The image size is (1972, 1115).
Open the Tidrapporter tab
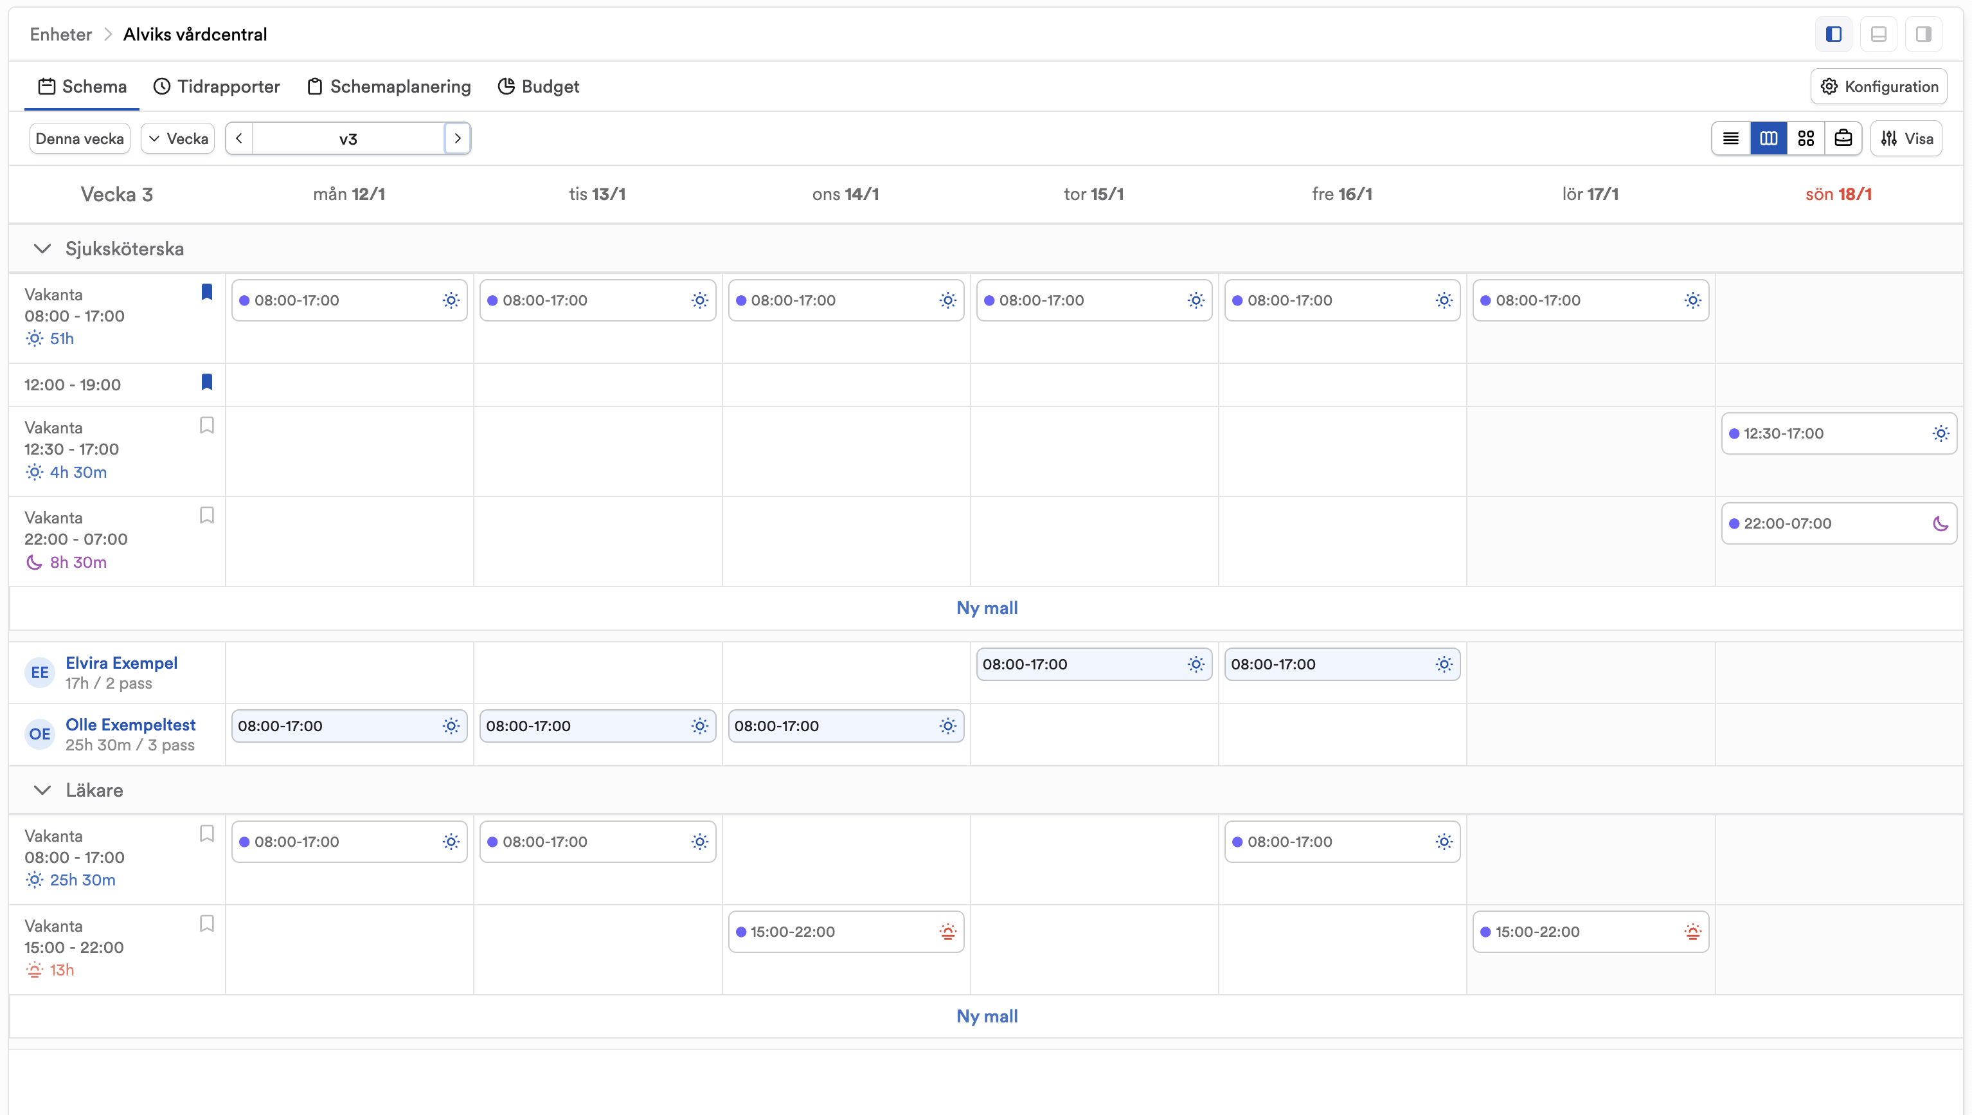217,87
